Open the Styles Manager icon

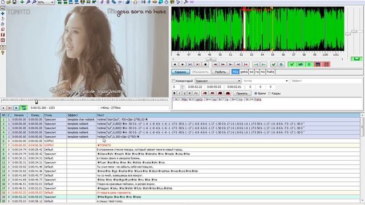(102, 2)
